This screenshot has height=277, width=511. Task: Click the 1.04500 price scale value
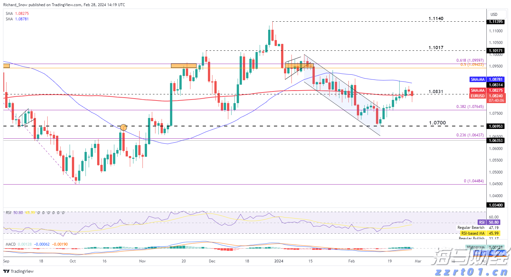[496, 184]
